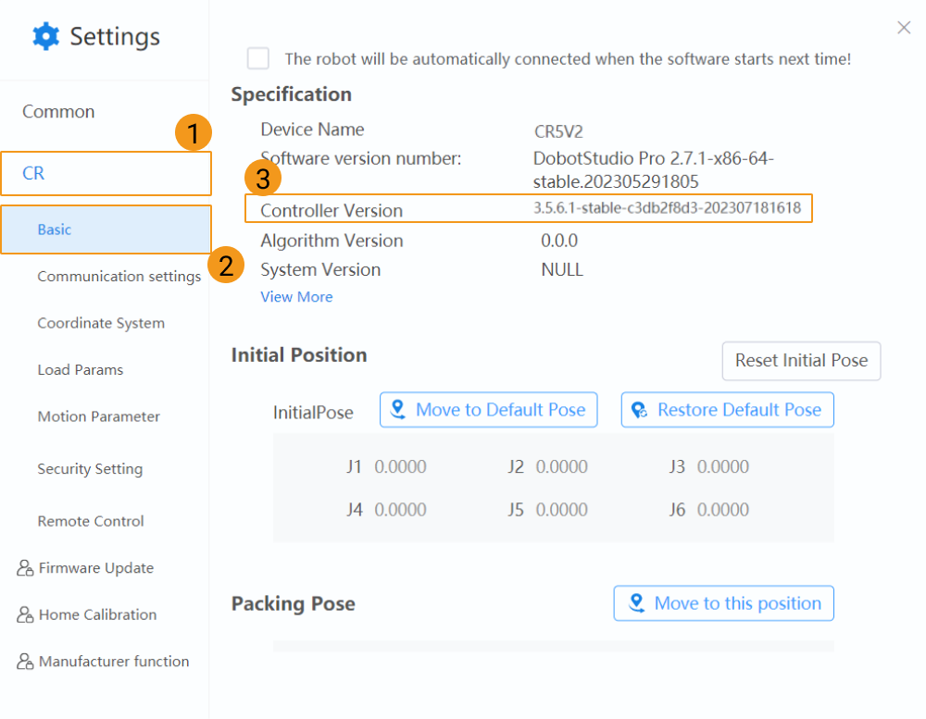Click the Settings gear icon
This screenshot has width=926, height=719.
[x=45, y=37]
